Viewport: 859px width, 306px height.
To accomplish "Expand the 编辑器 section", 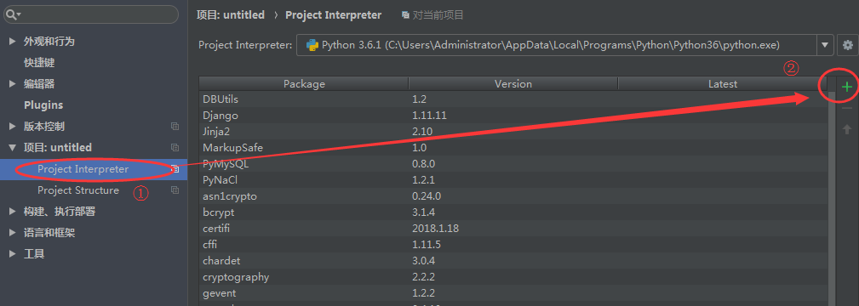I will [x=12, y=84].
